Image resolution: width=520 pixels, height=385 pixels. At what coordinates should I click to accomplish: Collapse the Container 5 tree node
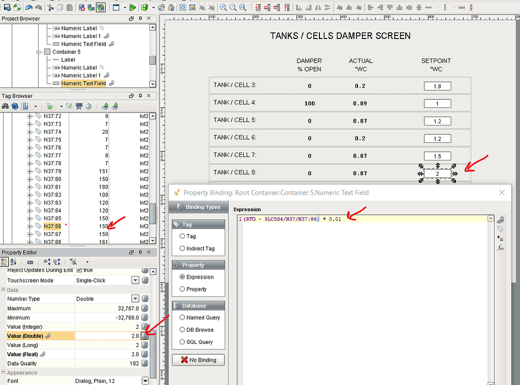click(38, 51)
